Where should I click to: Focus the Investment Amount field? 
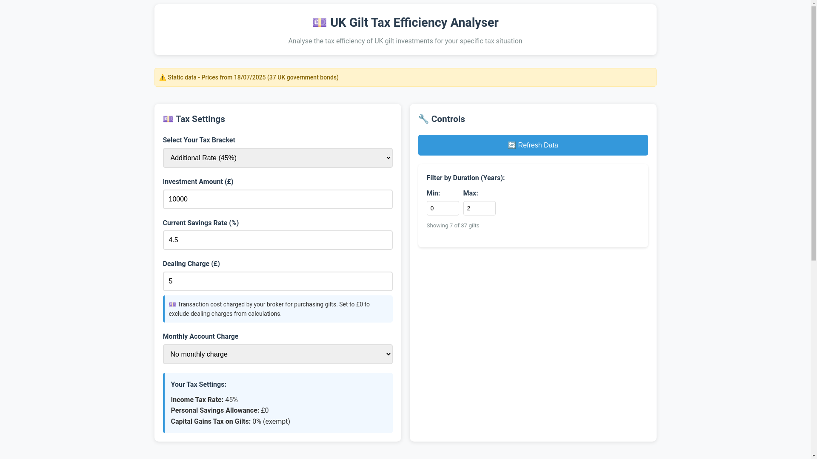point(277,199)
